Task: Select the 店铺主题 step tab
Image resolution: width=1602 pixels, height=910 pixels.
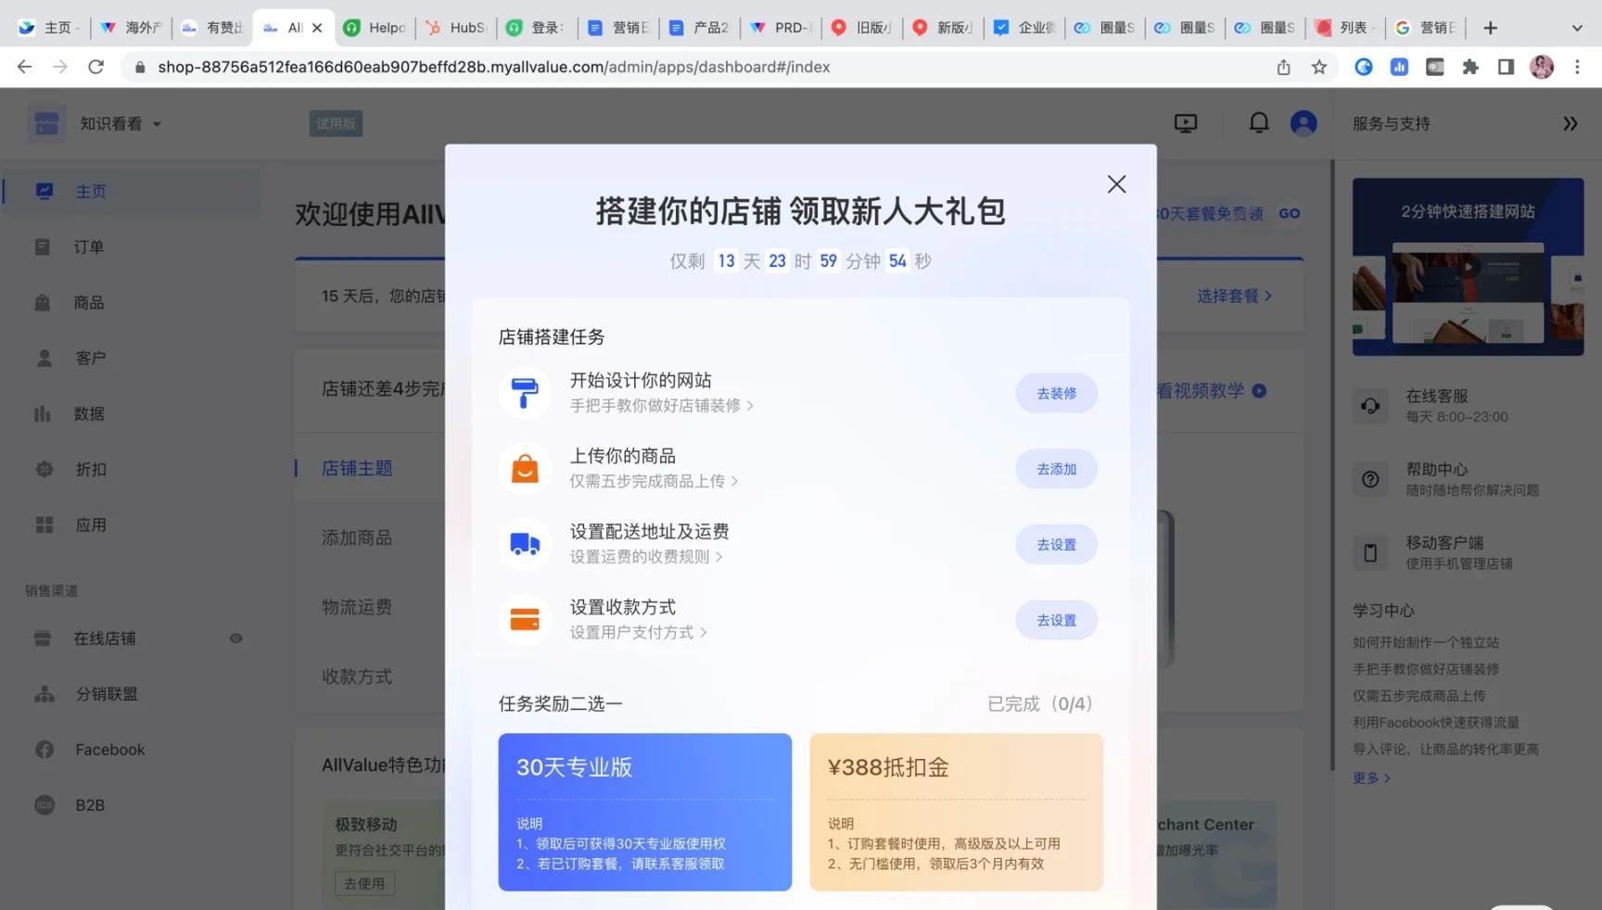Action: [x=357, y=469]
